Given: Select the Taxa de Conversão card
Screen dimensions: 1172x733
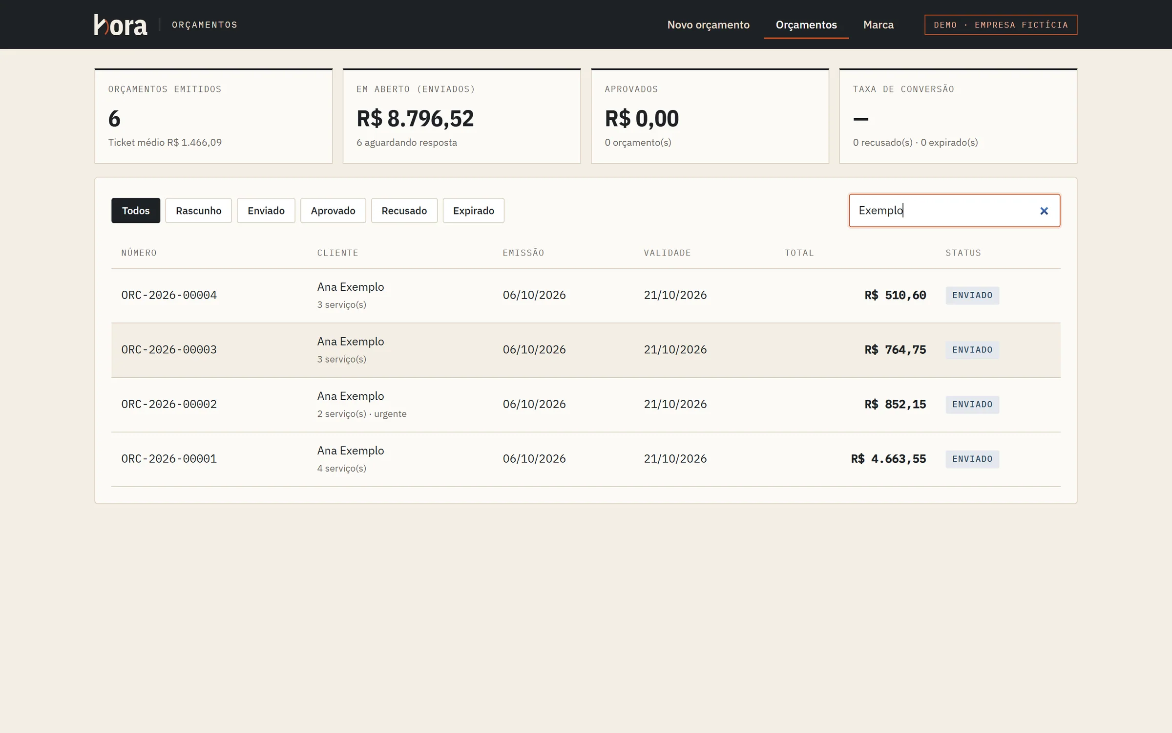Looking at the screenshot, I should click(958, 116).
